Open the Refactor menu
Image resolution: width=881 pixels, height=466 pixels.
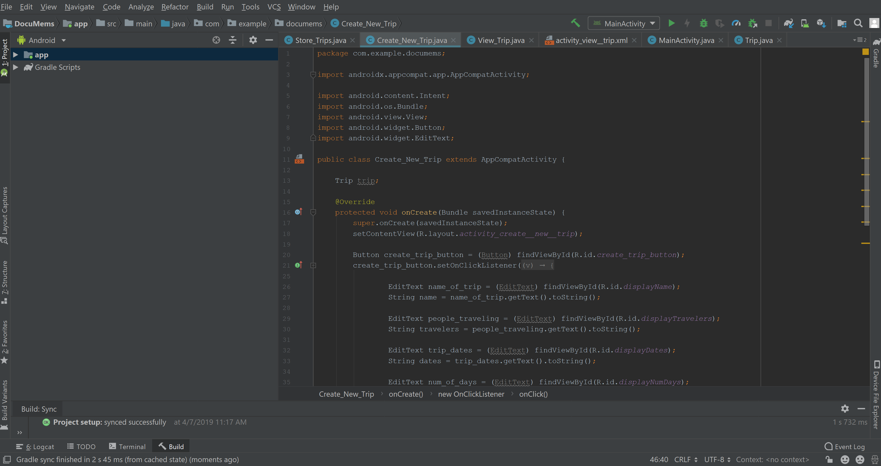(175, 7)
